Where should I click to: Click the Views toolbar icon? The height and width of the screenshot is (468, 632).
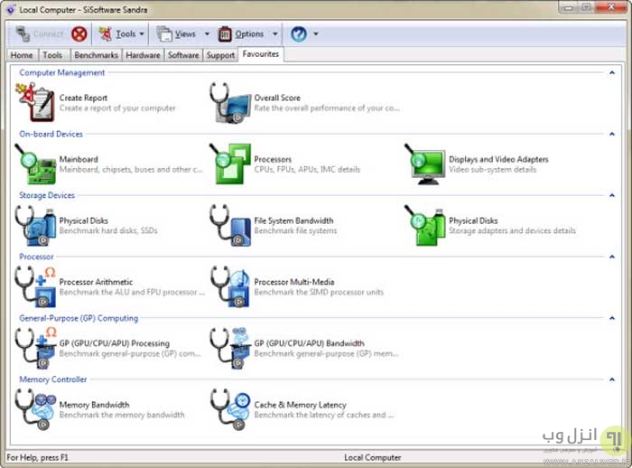click(164, 34)
